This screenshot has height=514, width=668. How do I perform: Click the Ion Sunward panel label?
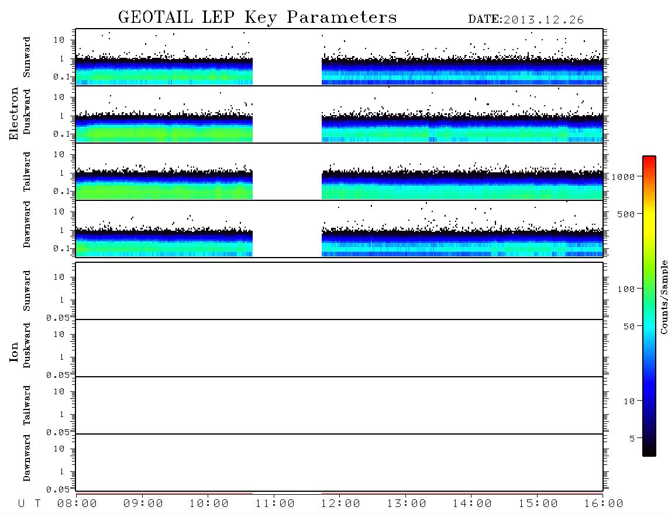27,291
